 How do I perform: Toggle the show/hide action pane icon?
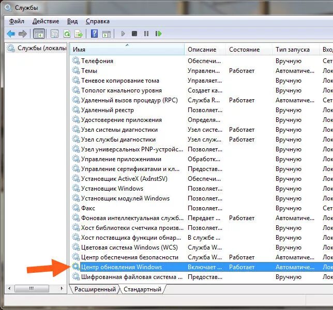(106, 34)
